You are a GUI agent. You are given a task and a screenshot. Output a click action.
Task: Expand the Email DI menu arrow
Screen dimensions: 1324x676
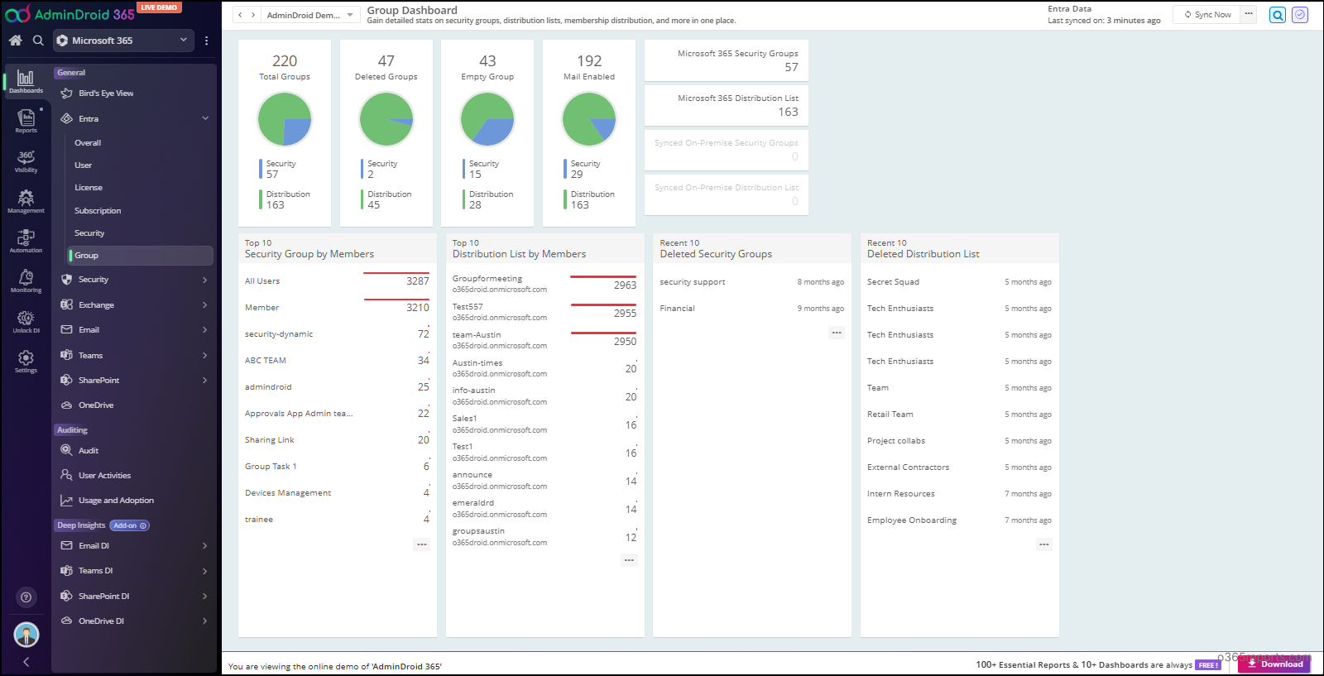[x=205, y=546]
